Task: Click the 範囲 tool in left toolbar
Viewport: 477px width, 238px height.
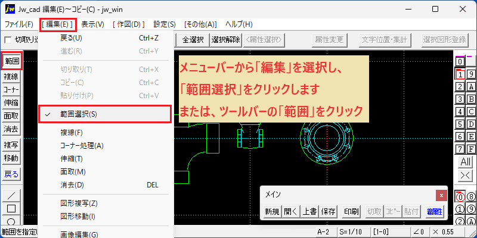Action: [x=11, y=62]
